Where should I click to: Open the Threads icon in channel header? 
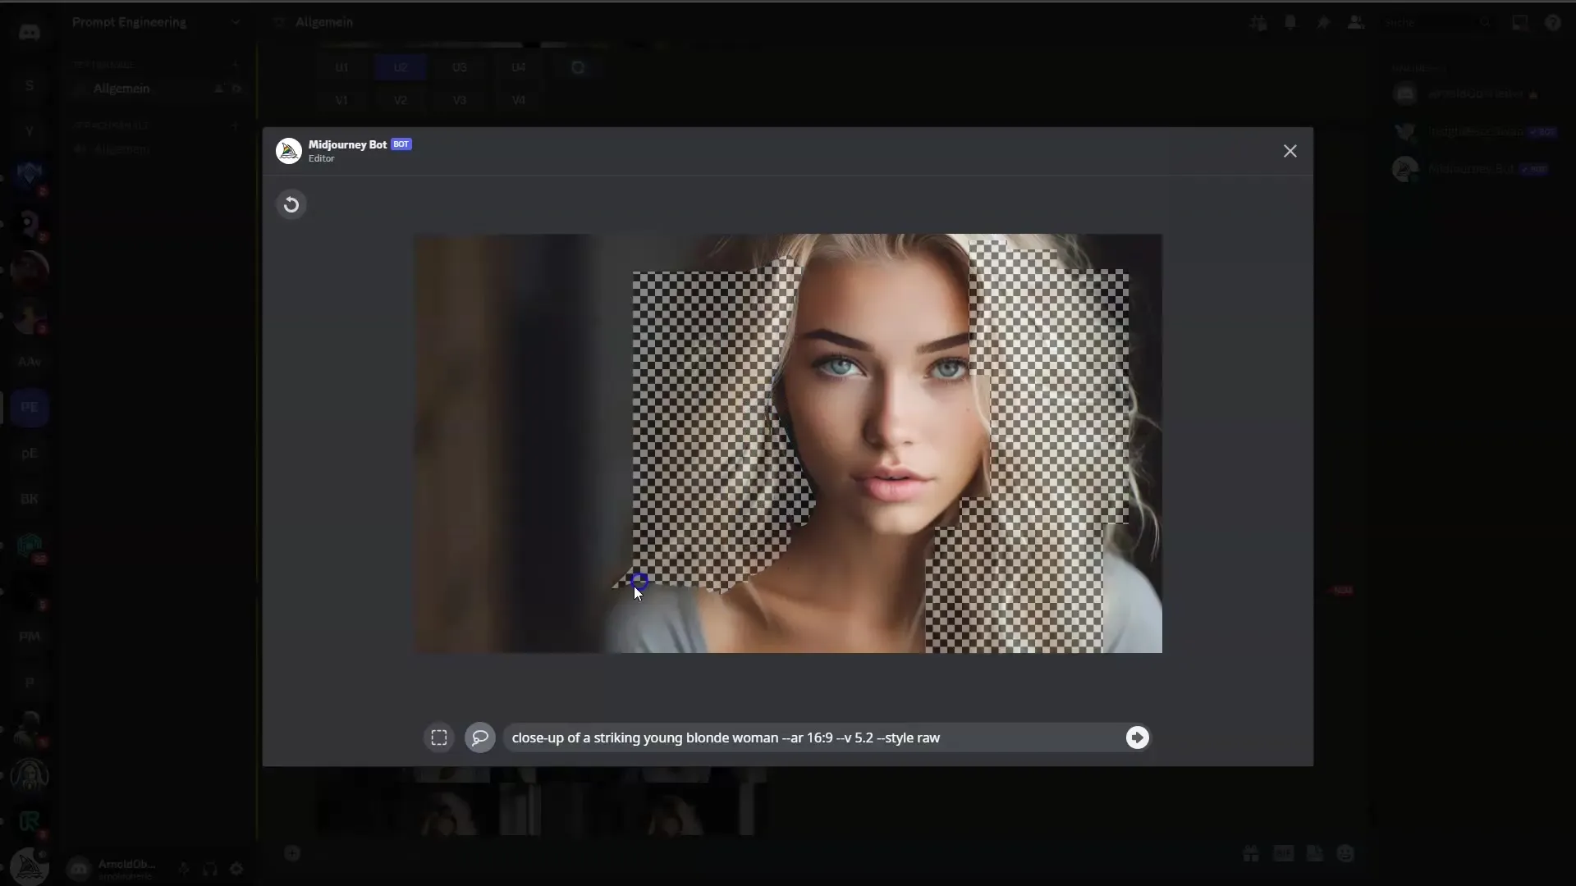1258,23
